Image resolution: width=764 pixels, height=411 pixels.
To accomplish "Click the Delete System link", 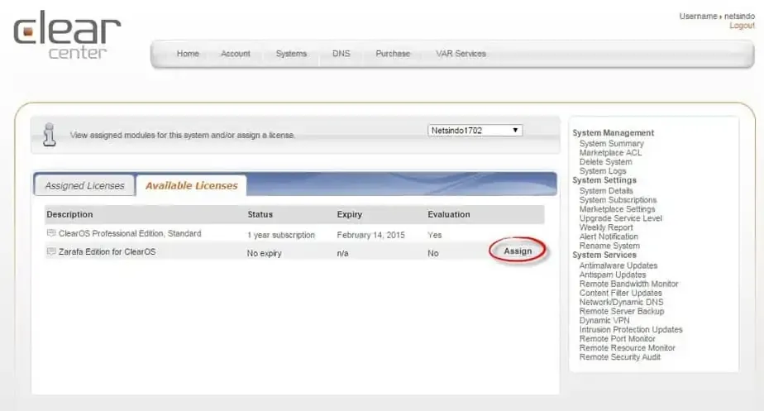I will (x=605, y=162).
